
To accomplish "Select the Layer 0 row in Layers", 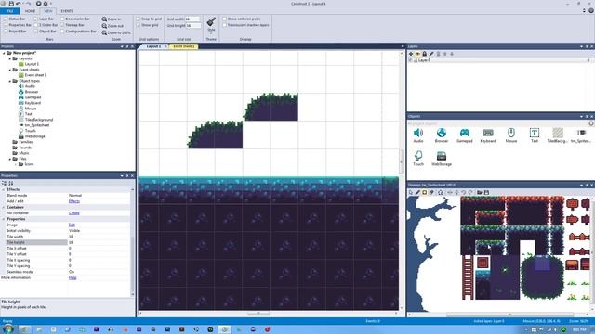I will point(499,60).
